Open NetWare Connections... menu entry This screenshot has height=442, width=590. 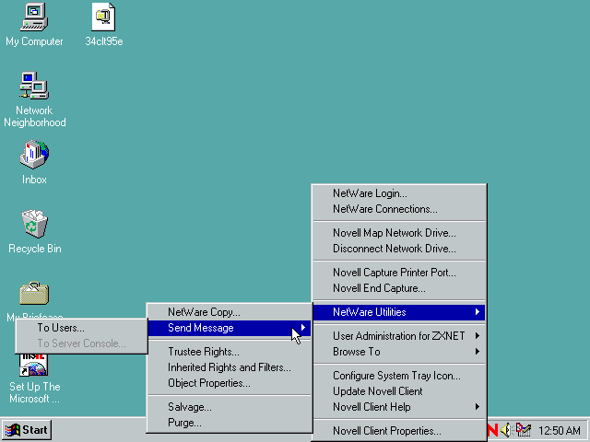[x=399, y=209]
